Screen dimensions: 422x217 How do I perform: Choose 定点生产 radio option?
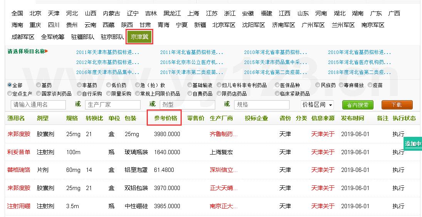[10, 94]
